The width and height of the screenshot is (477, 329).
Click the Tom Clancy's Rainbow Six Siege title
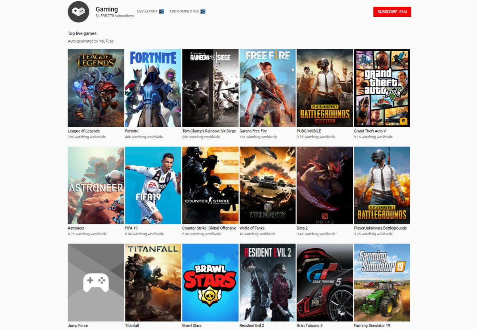tap(209, 131)
